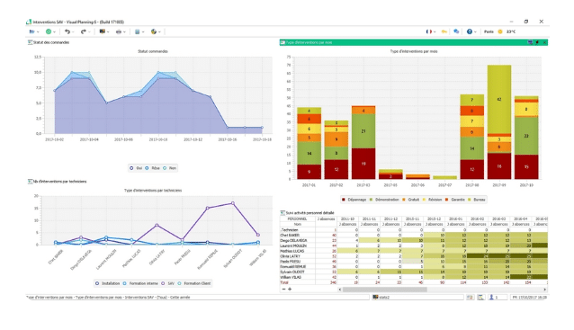Select the Nb d'interventions par techniciens panel title
574x330 pixels.
point(60,182)
